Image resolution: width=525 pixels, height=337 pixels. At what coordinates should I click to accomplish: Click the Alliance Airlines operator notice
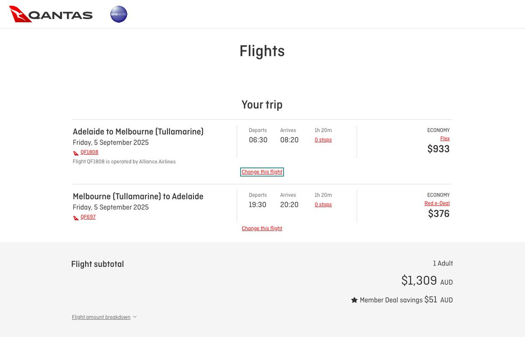coord(124,162)
